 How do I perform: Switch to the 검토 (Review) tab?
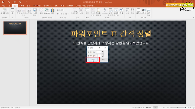(56, 6)
